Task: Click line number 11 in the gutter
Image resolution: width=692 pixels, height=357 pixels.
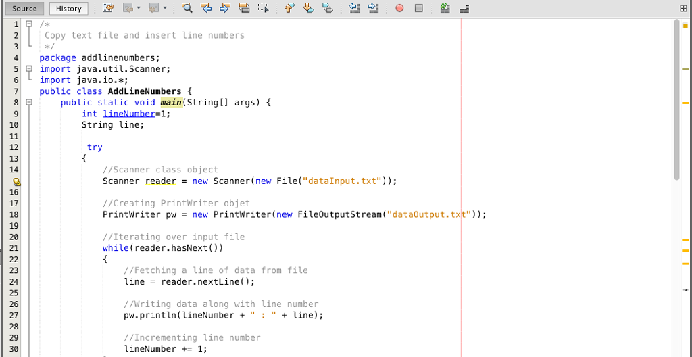Action: [x=14, y=136]
